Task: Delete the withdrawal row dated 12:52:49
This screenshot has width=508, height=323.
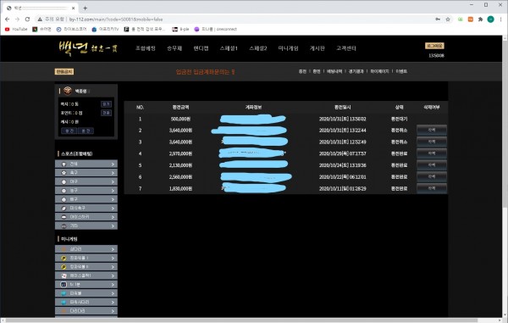Action: pyautogui.click(x=432, y=142)
